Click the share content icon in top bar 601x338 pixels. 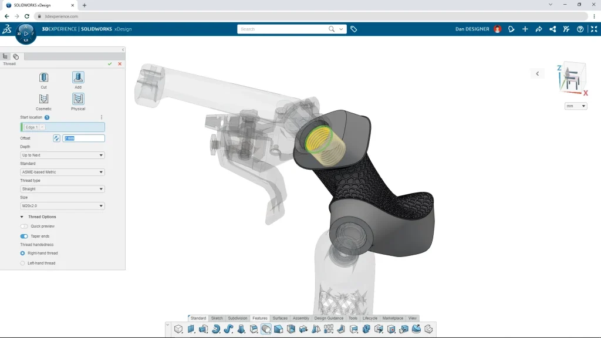click(552, 28)
